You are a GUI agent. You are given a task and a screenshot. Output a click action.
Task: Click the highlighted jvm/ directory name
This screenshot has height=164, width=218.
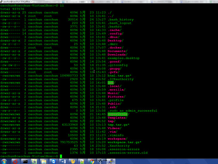point(112,83)
